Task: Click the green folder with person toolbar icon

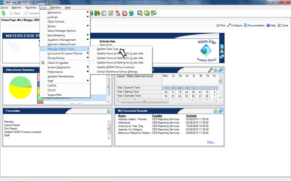Action: pyautogui.click(x=154, y=13)
